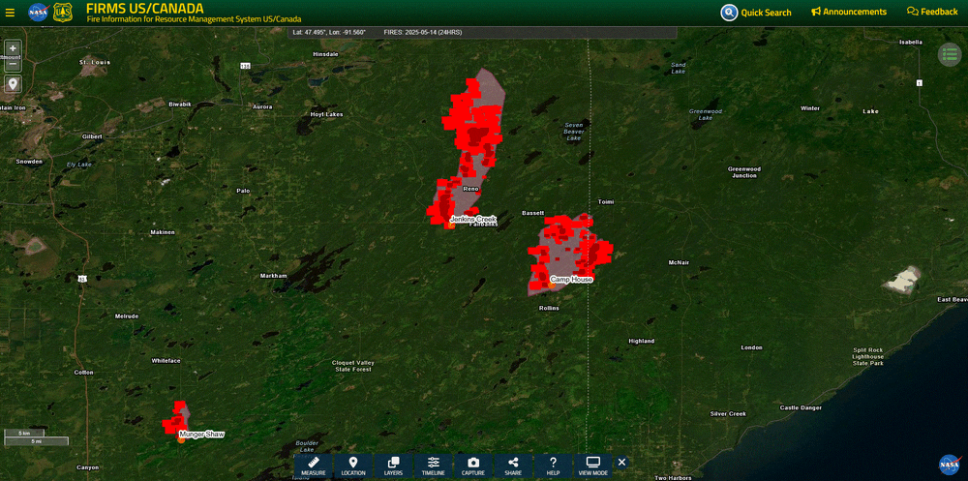Open Announcements
Image resolution: width=968 pixels, height=481 pixels.
coord(849,12)
